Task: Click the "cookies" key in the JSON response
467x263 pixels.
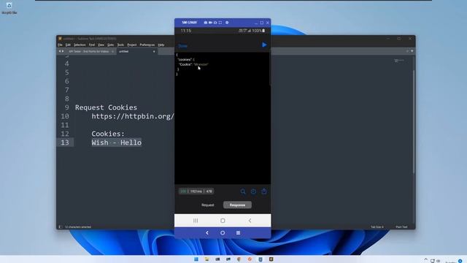Action: tap(185, 60)
